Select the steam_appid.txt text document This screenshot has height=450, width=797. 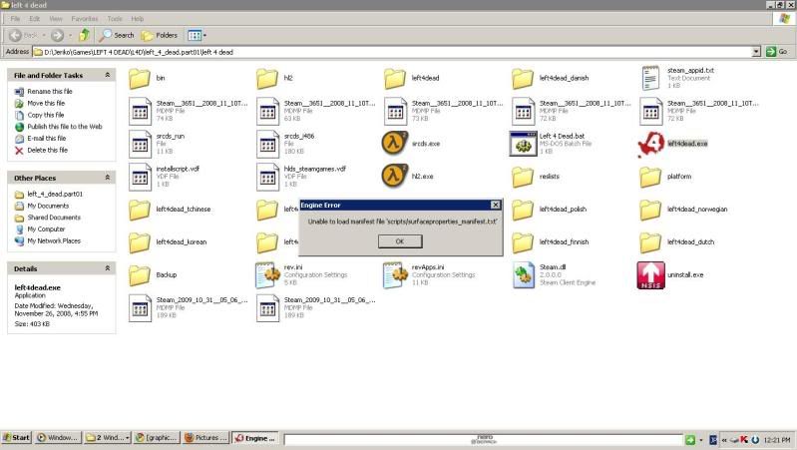(650, 78)
